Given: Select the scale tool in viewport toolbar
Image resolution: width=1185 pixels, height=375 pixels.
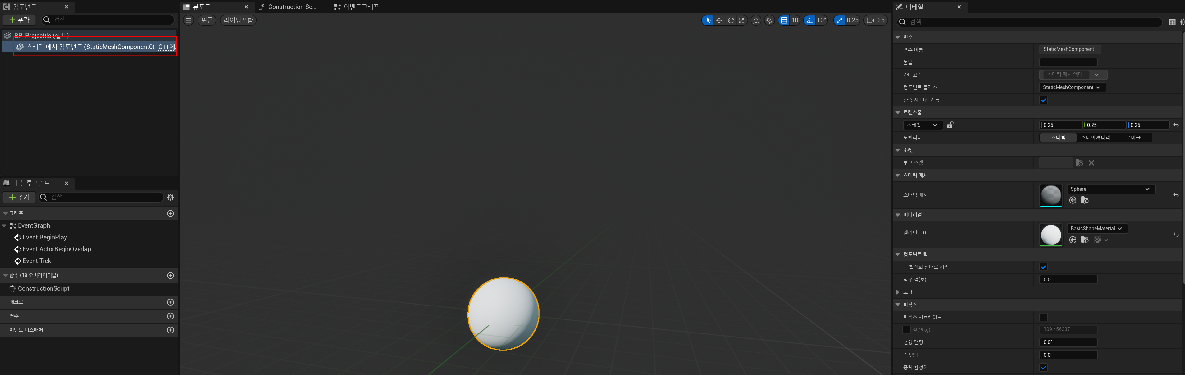Looking at the screenshot, I should (741, 20).
